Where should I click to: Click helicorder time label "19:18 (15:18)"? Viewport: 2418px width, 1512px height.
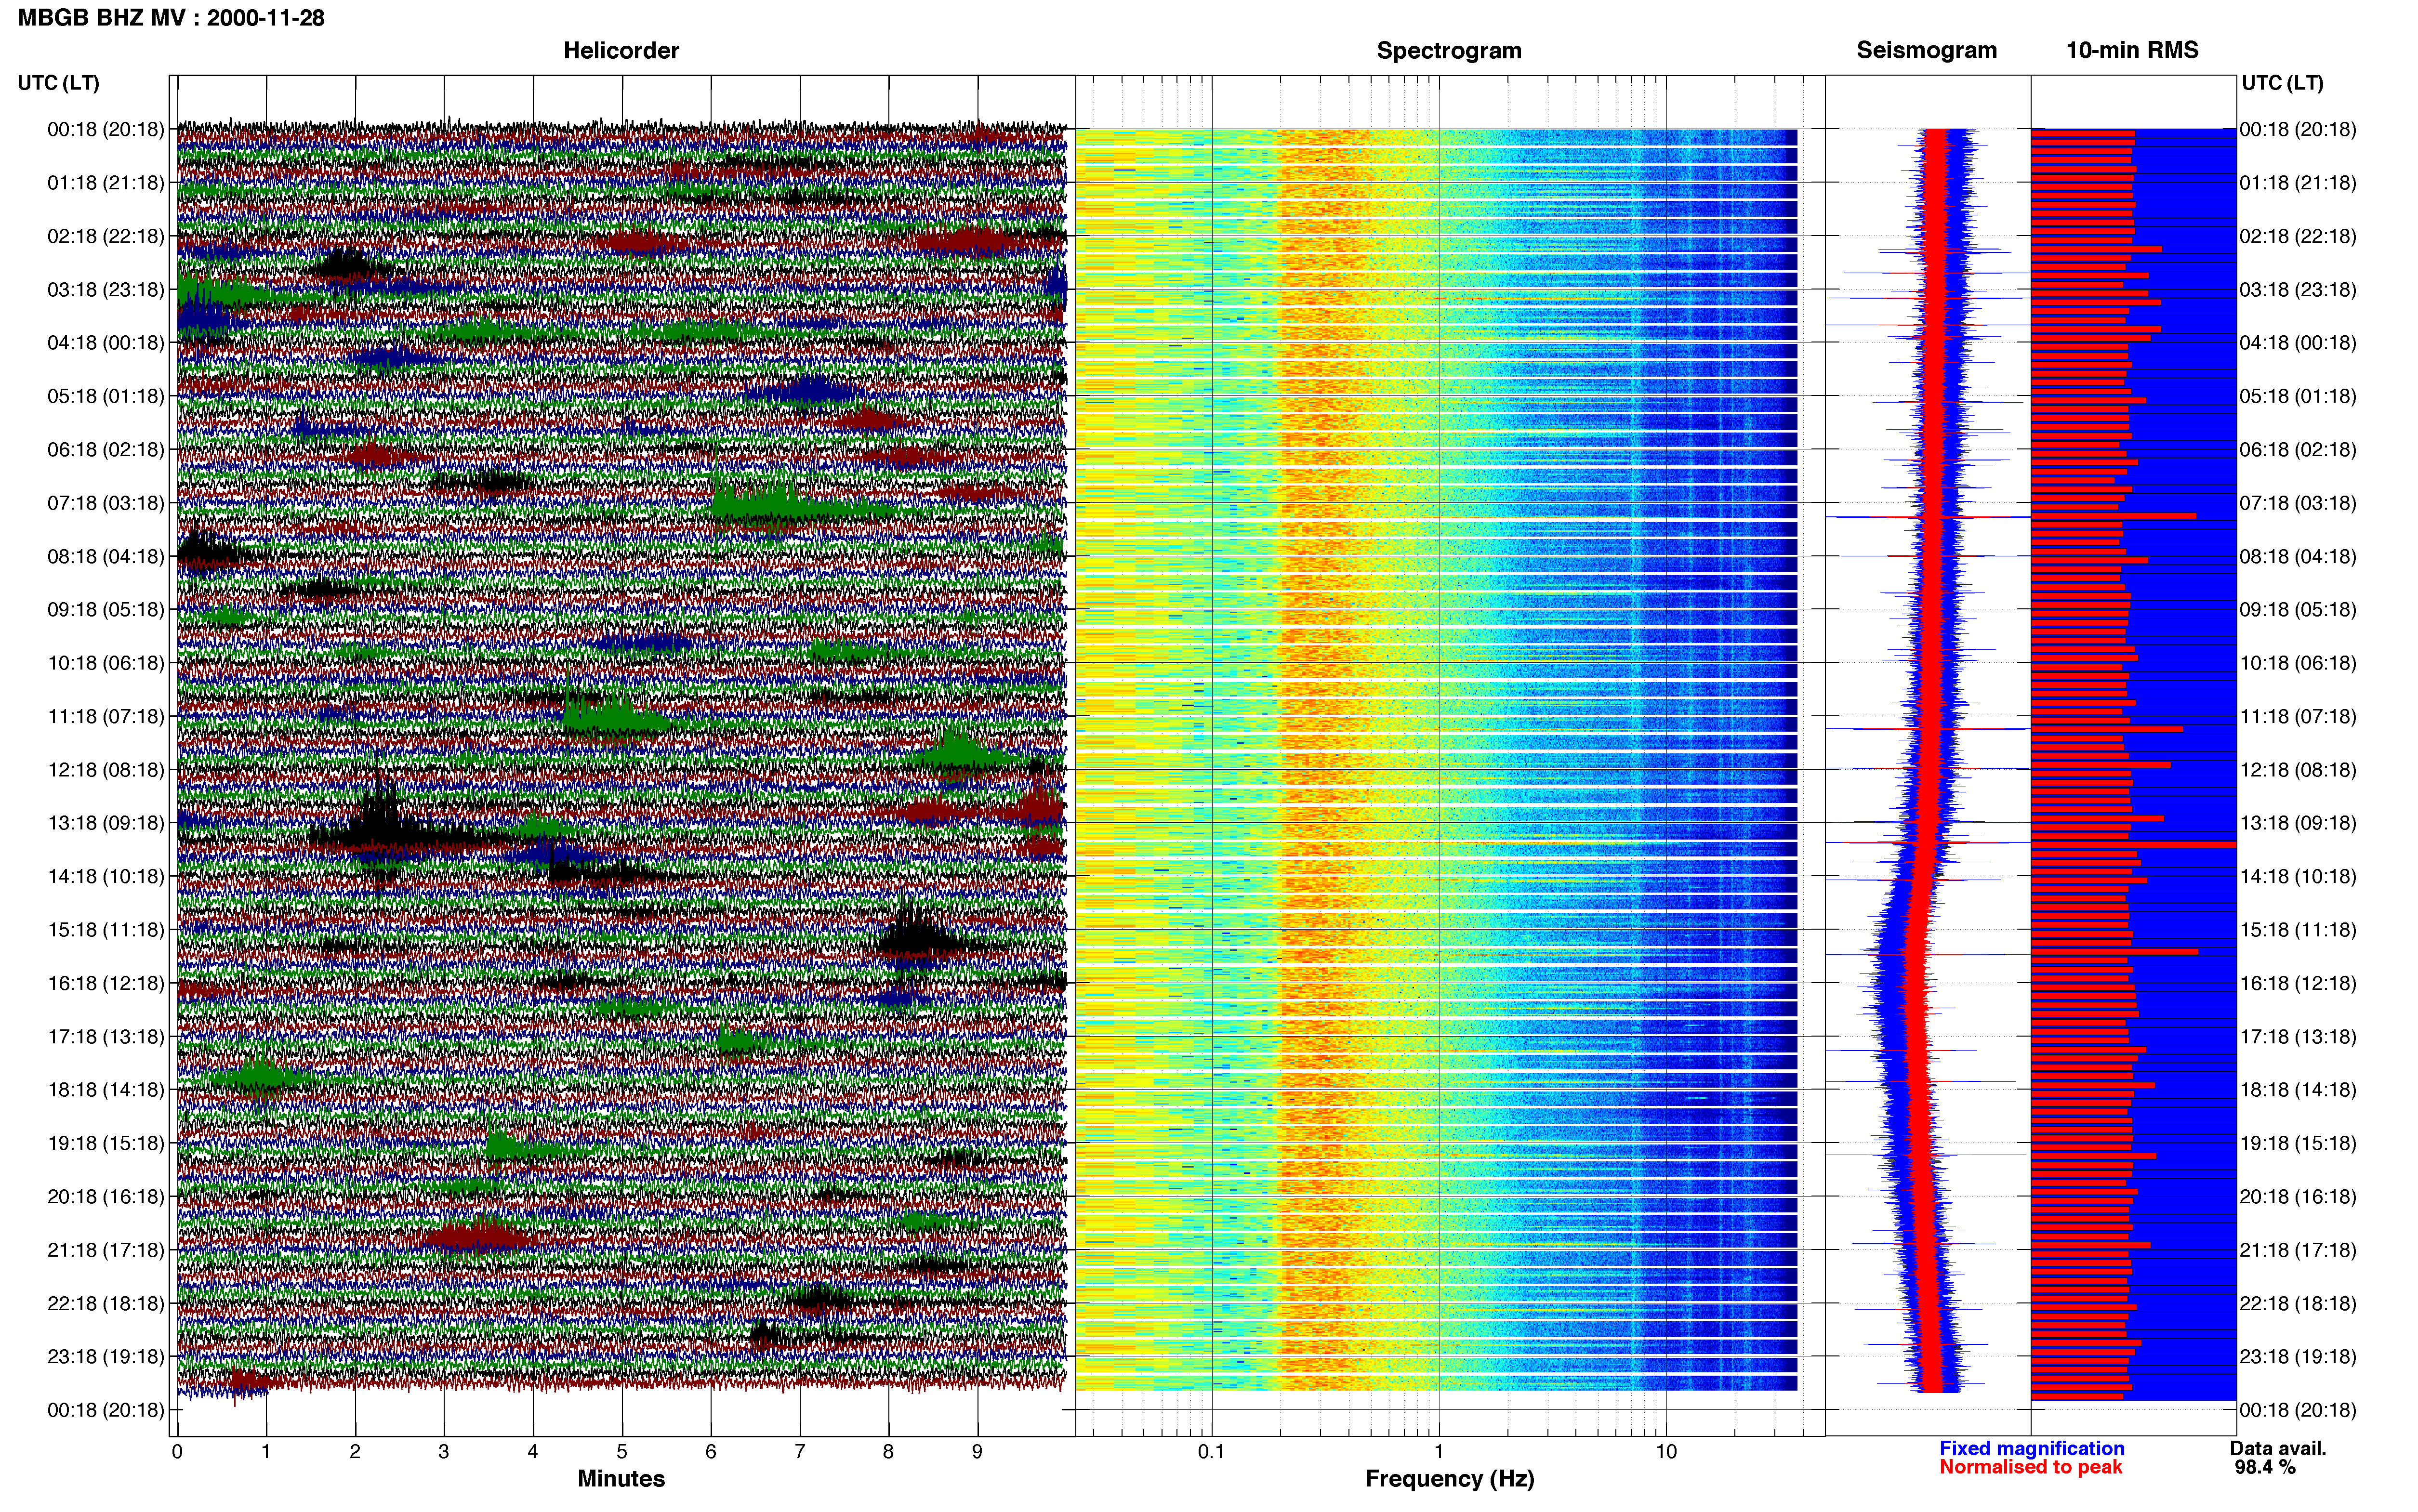click(x=105, y=1143)
